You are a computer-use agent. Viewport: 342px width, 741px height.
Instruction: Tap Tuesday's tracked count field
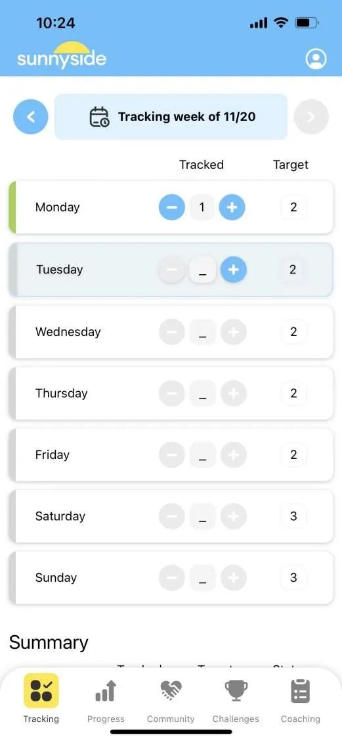[203, 270]
